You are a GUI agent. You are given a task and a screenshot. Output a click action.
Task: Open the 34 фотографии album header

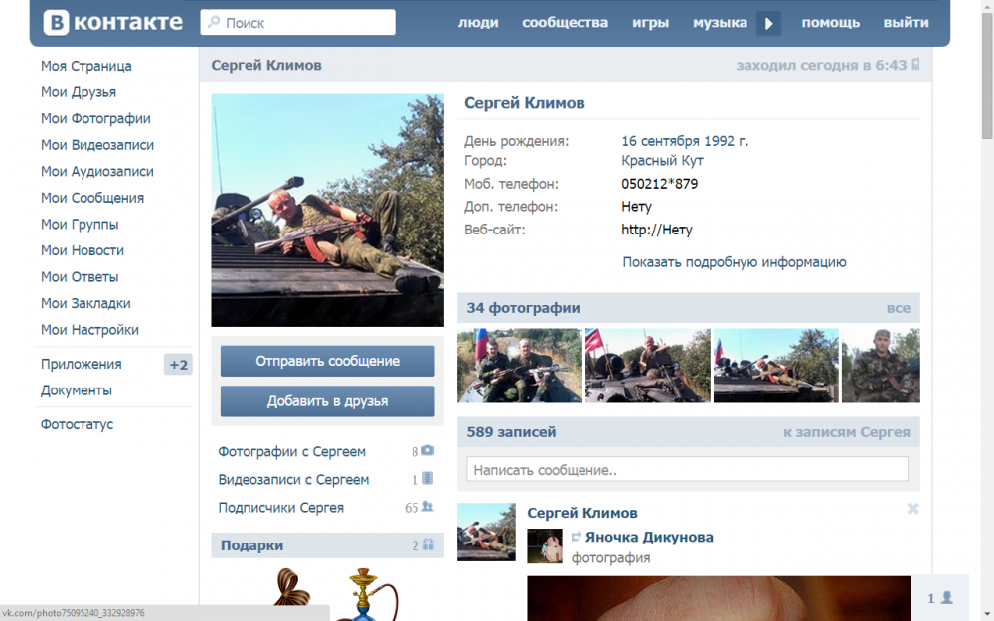pyautogui.click(x=523, y=308)
